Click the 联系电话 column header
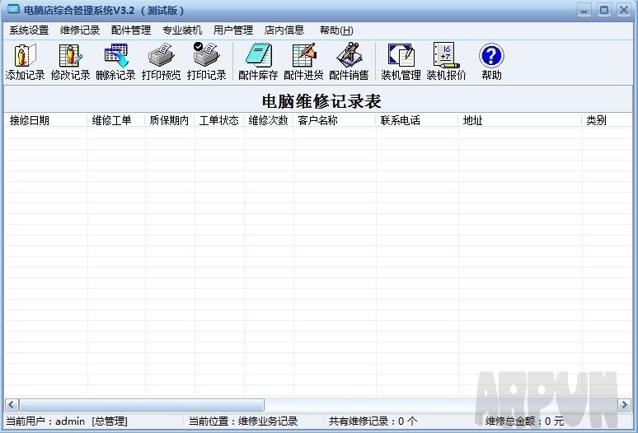Screen dimensions: 638x433 (x=417, y=120)
